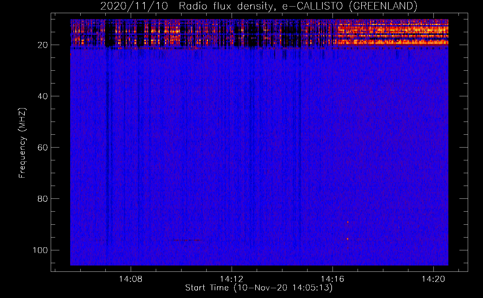Click the 14:20 time tick label
This screenshot has width=483, height=298.
pyautogui.click(x=433, y=279)
